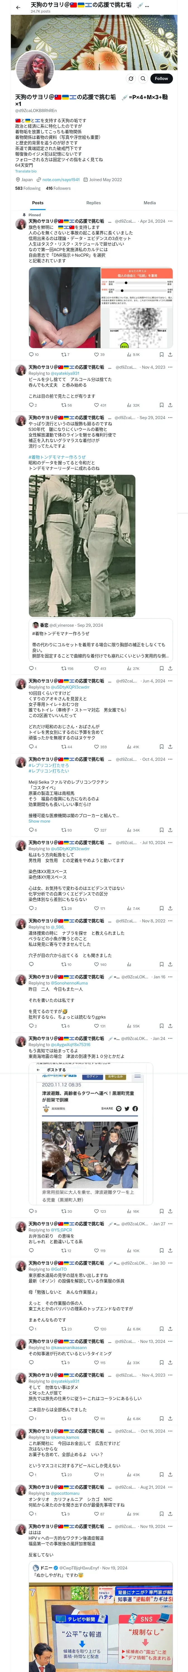Image resolution: width=188 pixels, height=1672 pixels.
Task: Reply to the pinned Apr 24, 2024 post
Action: (31, 354)
